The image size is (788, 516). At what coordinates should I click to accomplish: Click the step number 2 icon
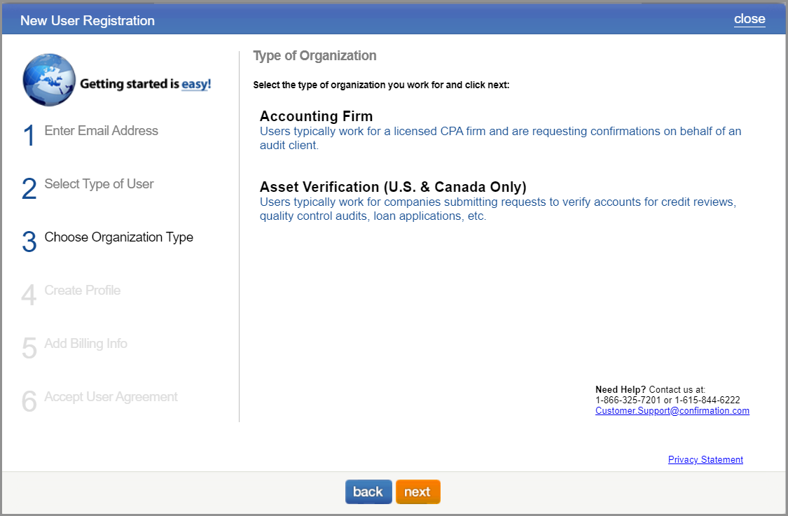tap(29, 189)
